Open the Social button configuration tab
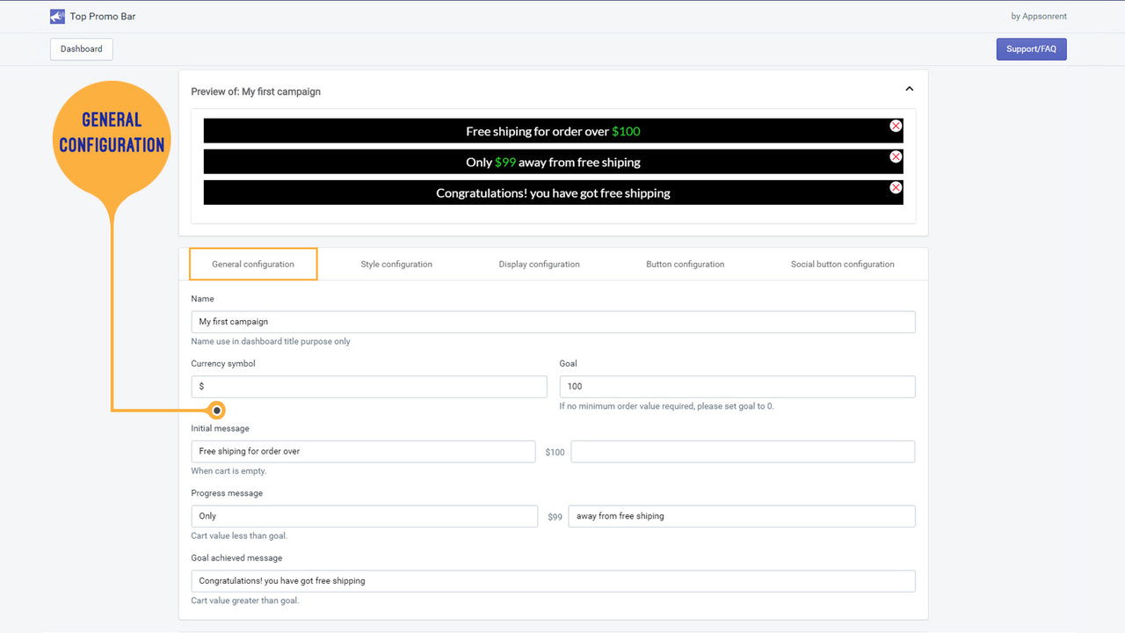This screenshot has width=1125, height=633. click(x=843, y=264)
